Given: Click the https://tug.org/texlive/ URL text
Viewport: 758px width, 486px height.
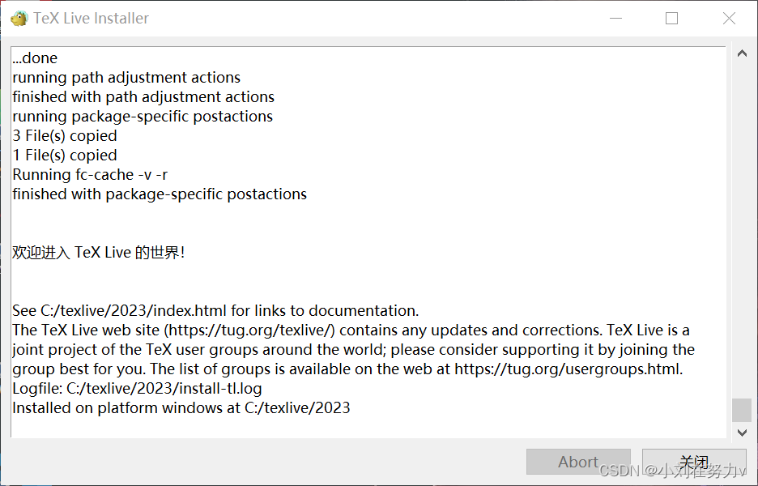Looking at the screenshot, I should [249, 330].
